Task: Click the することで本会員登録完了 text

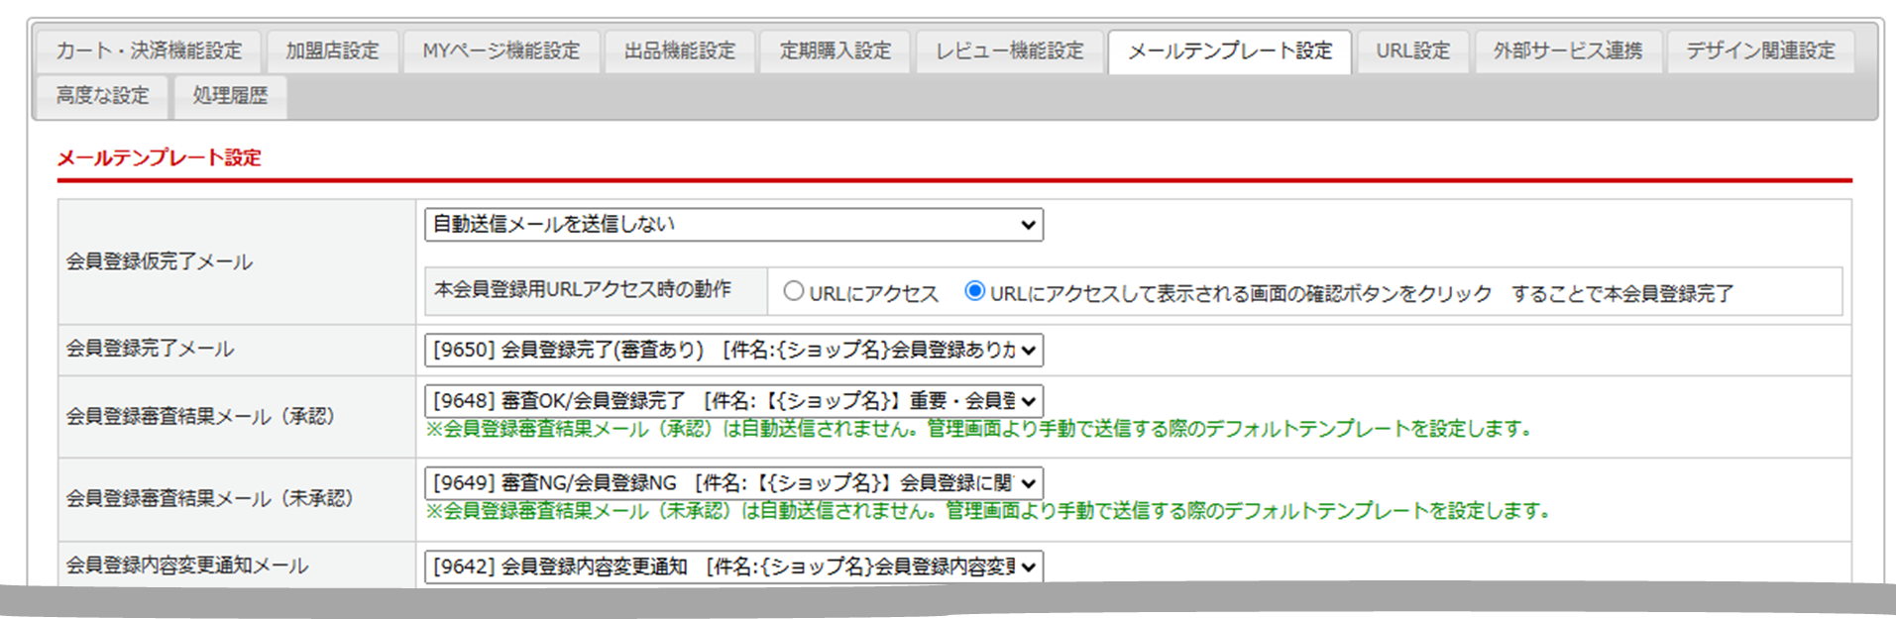Action: (1622, 293)
